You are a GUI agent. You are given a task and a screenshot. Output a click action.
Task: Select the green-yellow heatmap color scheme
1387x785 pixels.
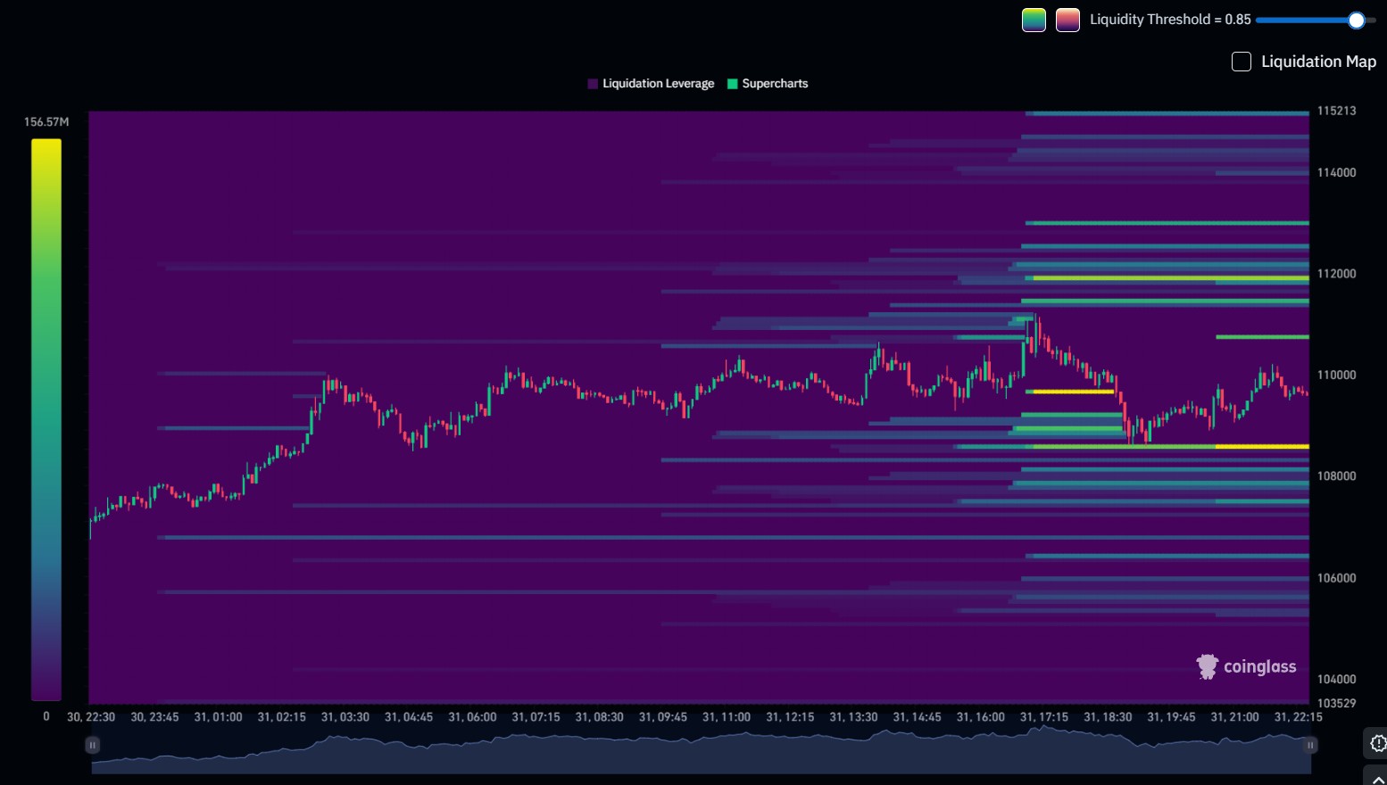[x=1034, y=20]
